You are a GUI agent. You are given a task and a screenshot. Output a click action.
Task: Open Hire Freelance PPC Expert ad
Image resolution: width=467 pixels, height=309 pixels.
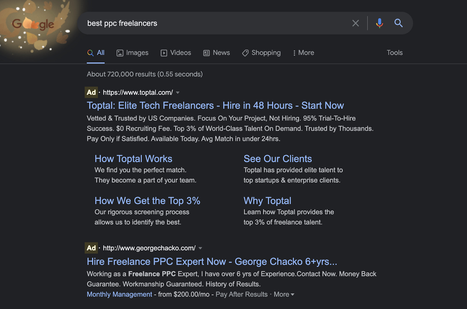click(212, 262)
